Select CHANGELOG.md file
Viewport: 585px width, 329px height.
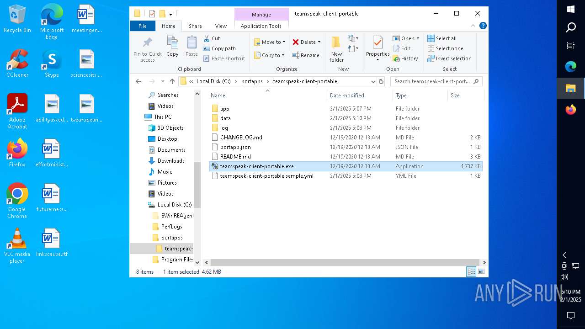click(x=346, y=138)
